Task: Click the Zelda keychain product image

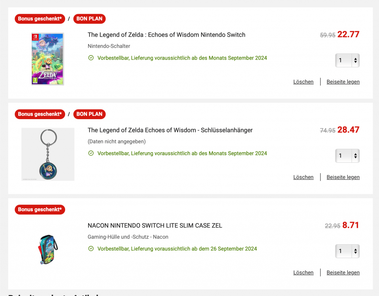Action: click(48, 154)
